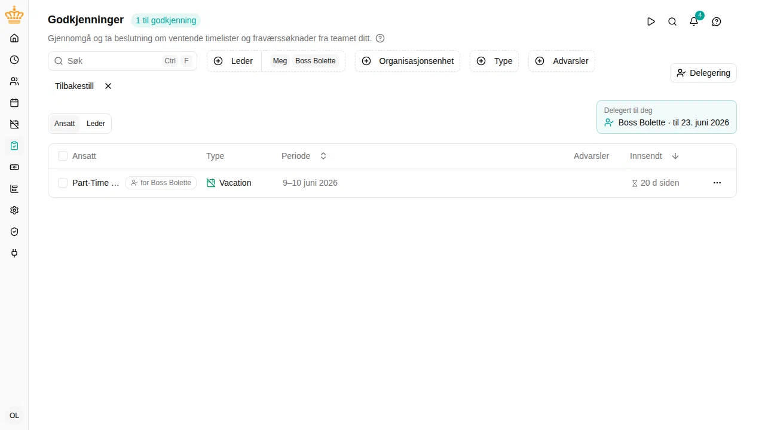Screen dimensions: 765x430
Task: Open the shield check sidebar icon
Action: point(14,232)
